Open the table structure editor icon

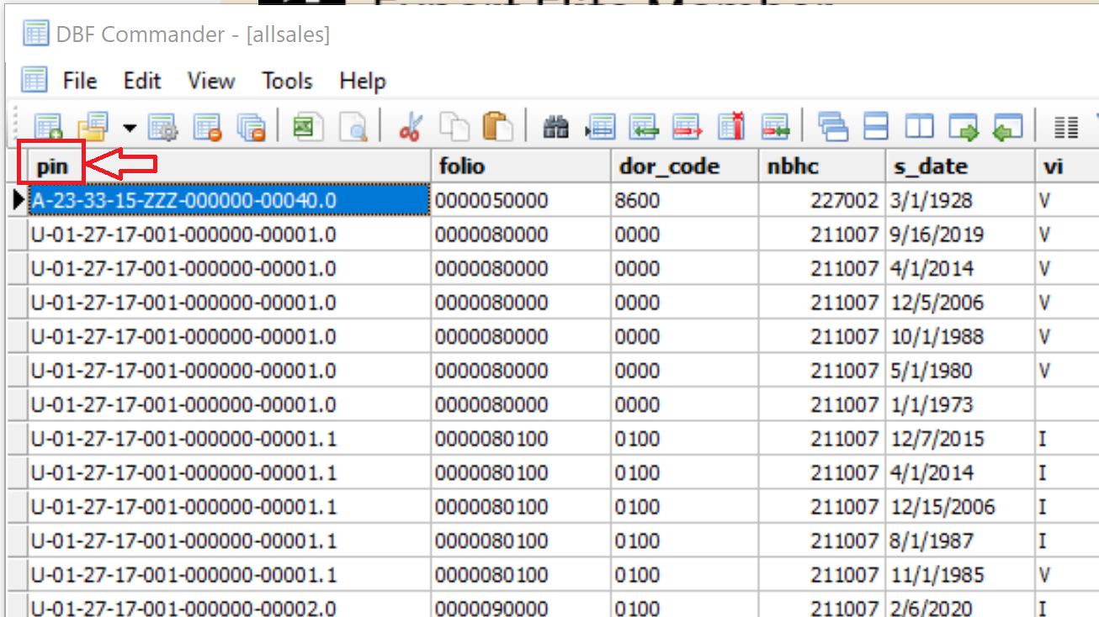pyautogui.click(x=163, y=126)
